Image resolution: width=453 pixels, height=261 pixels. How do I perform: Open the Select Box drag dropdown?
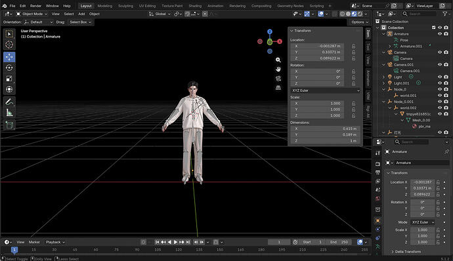click(80, 22)
